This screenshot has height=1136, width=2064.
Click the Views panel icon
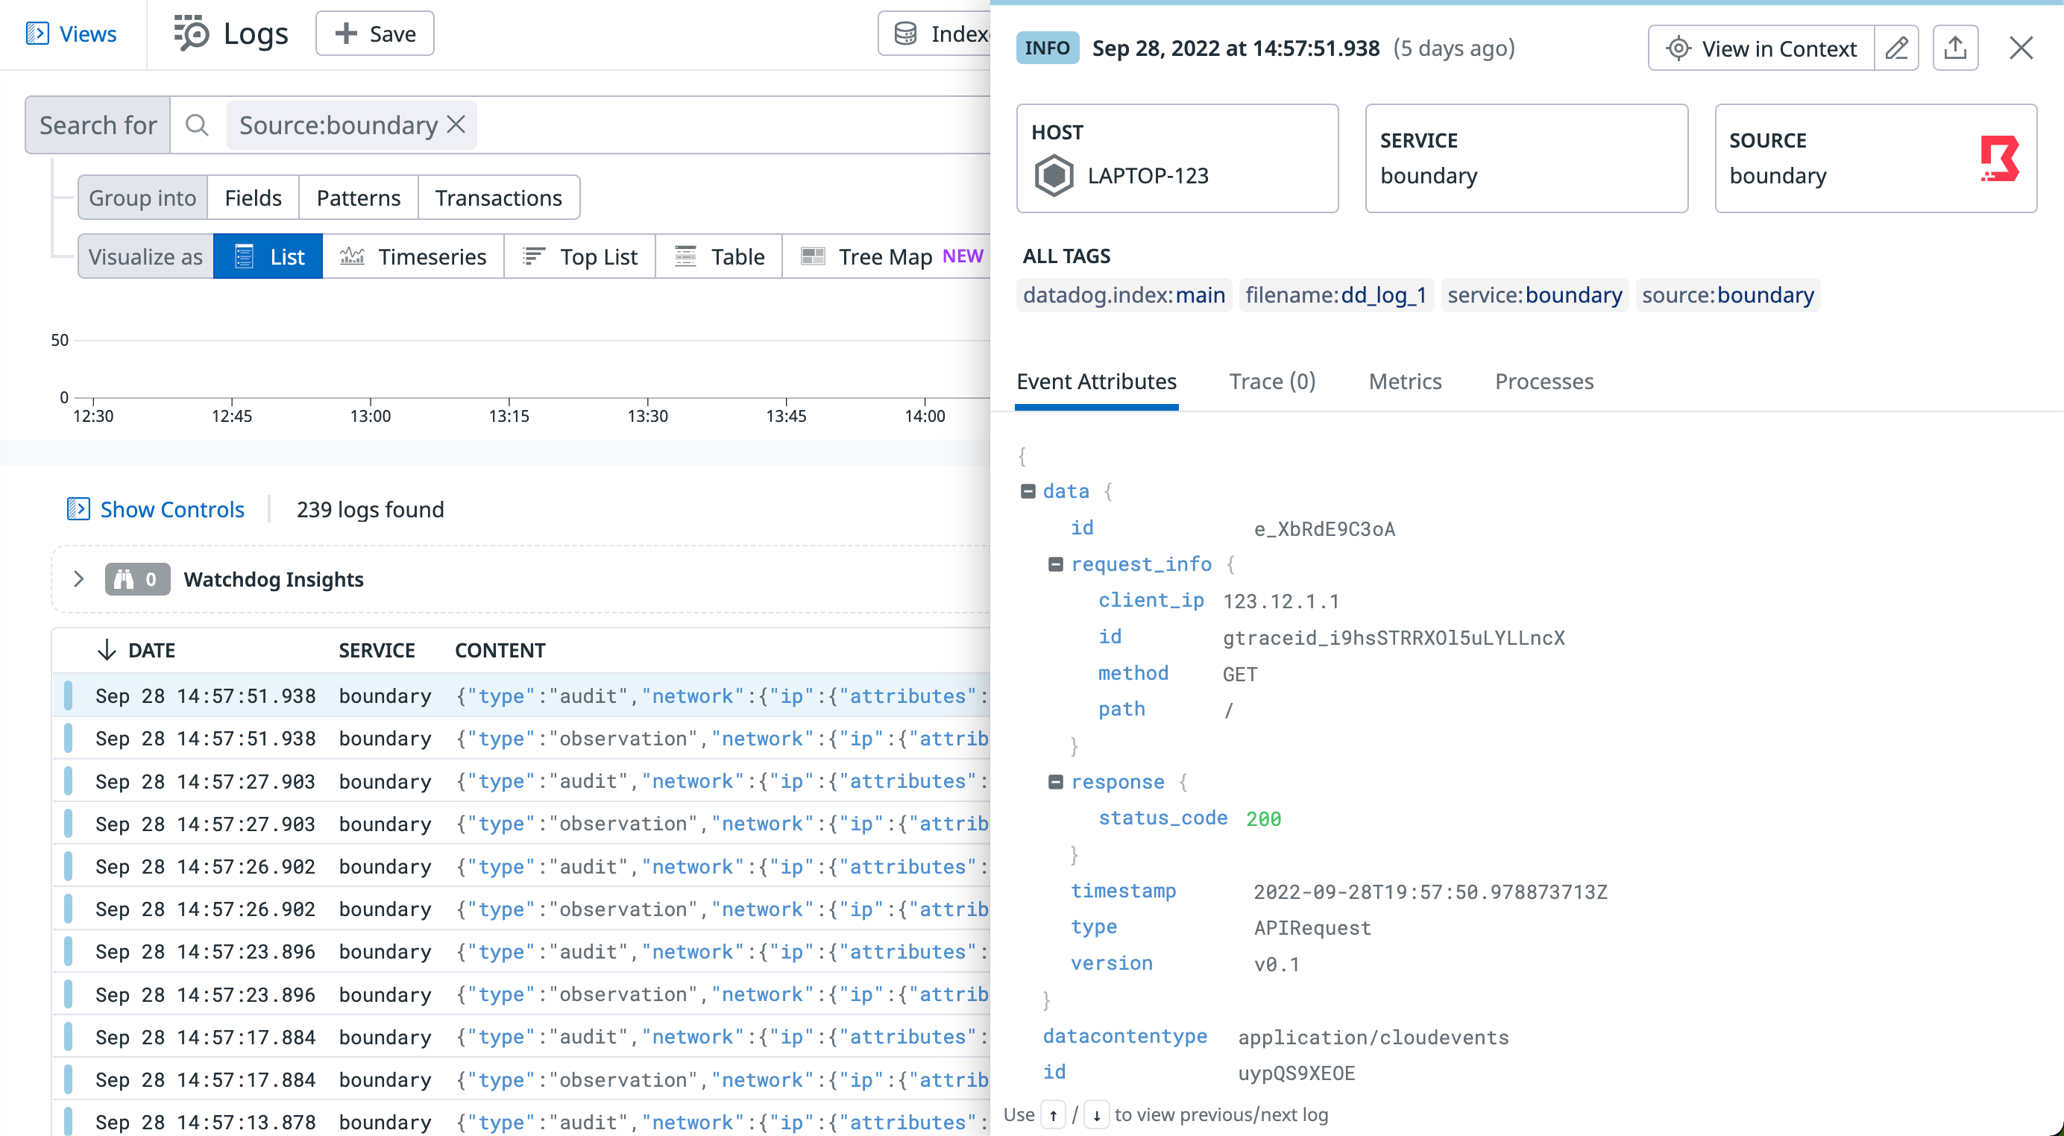coord(38,34)
